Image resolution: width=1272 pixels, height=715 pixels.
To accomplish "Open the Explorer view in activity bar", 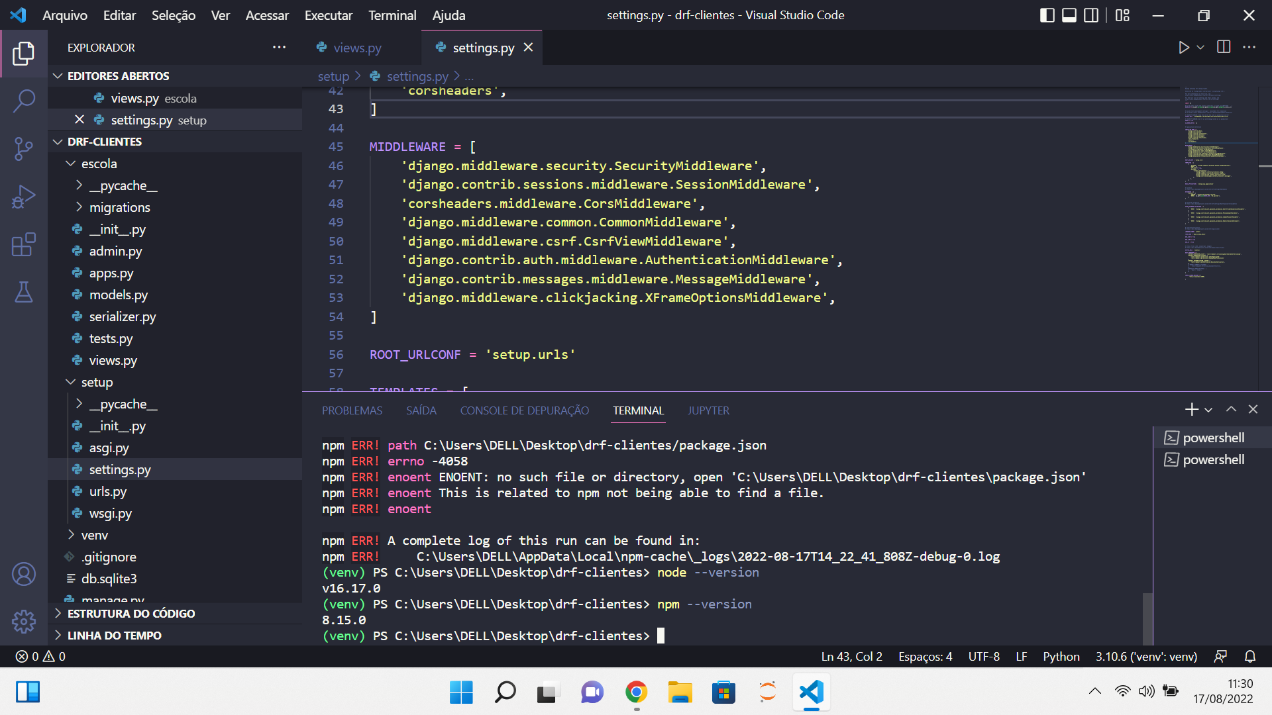I will (x=24, y=53).
